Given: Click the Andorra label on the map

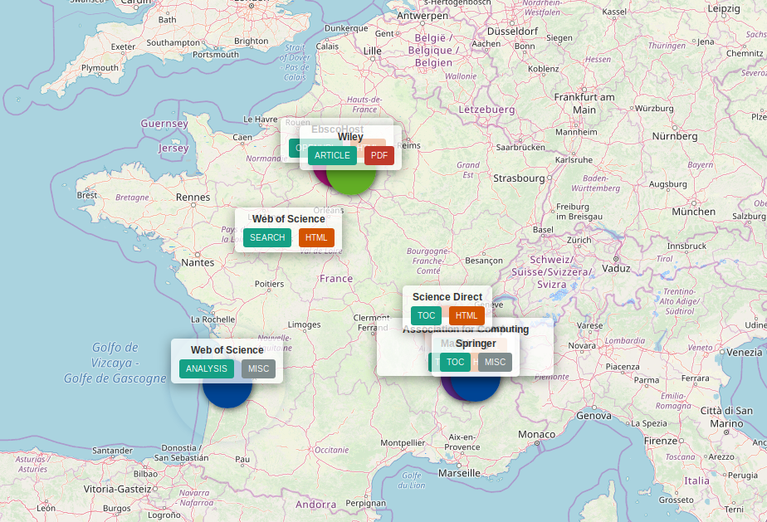Looking at the screenshot, I should point(315,505).
